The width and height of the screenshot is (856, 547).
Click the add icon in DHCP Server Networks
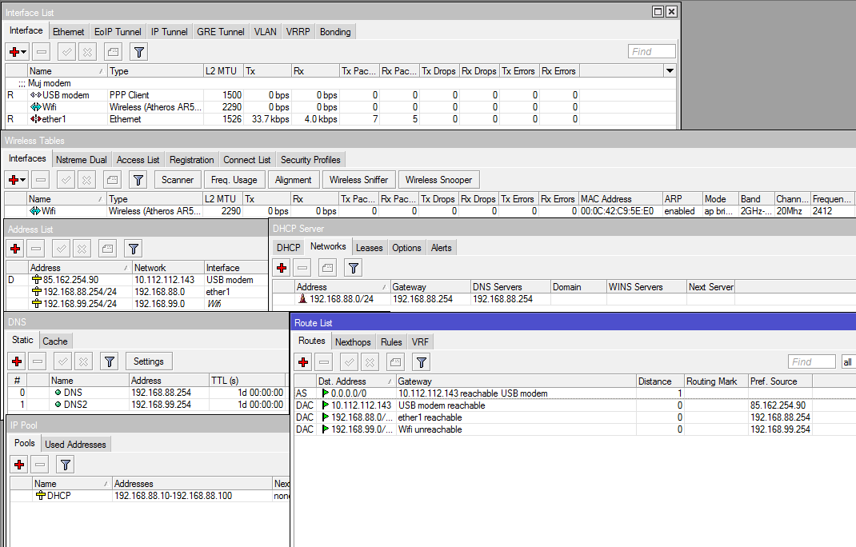282,268
